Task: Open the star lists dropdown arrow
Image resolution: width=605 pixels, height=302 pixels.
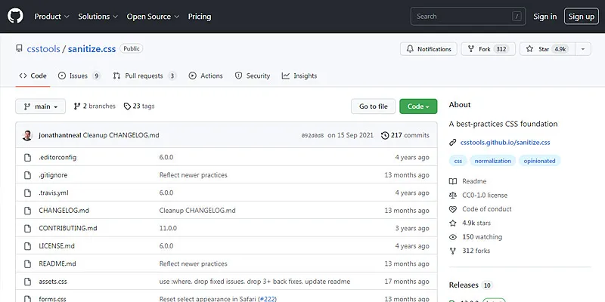Action: [582, 49]
